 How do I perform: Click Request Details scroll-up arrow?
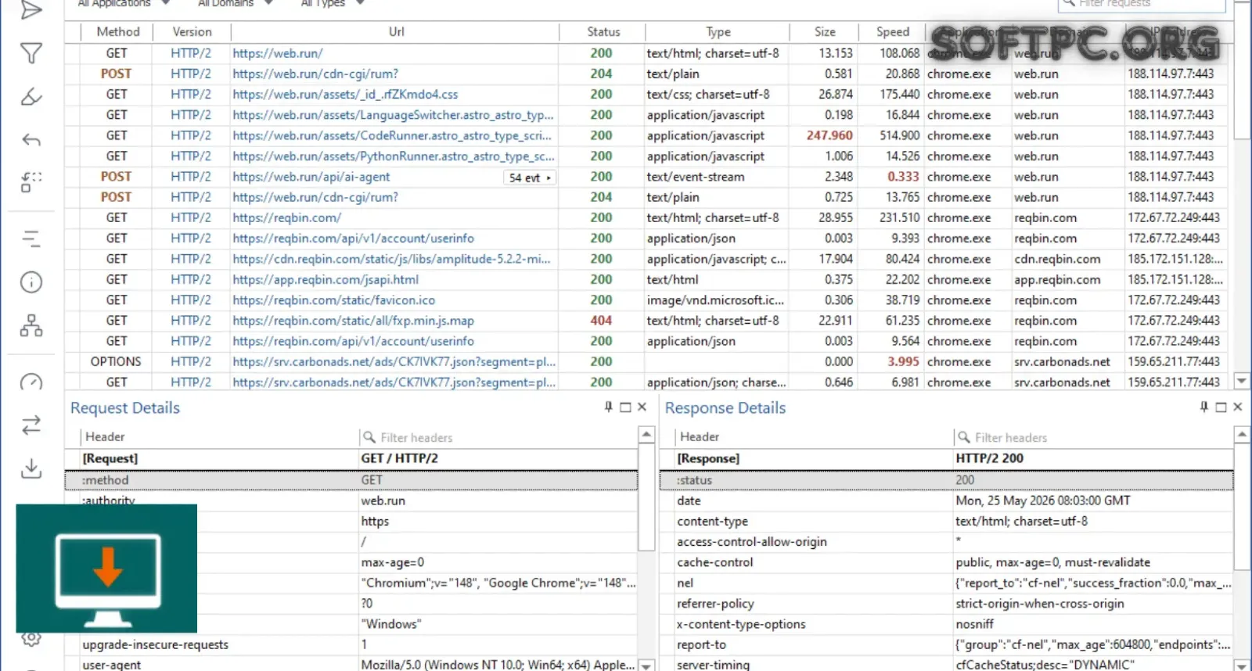646,434
